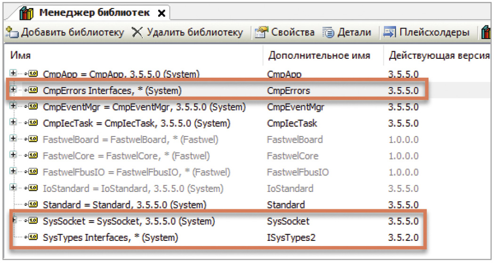The width and height of the screenshot is (494, 263).
Task: Click the CmpEventMgr library icon
Action: (32, 107)
